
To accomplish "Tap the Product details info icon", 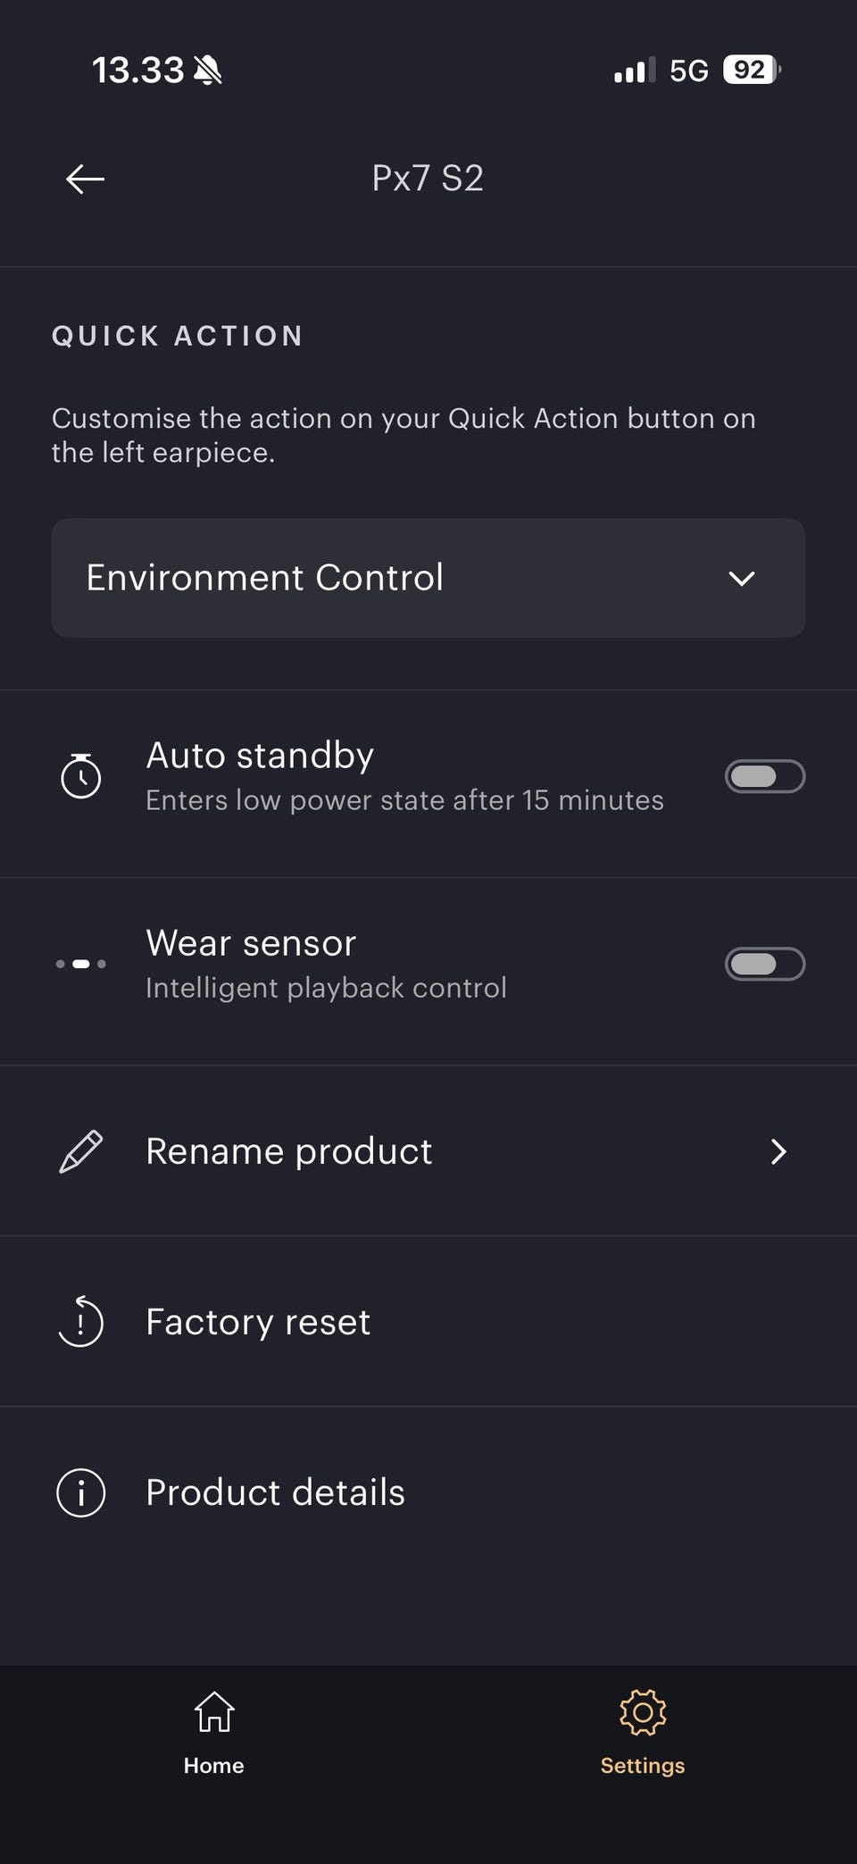I will (x=80, y=1492).
